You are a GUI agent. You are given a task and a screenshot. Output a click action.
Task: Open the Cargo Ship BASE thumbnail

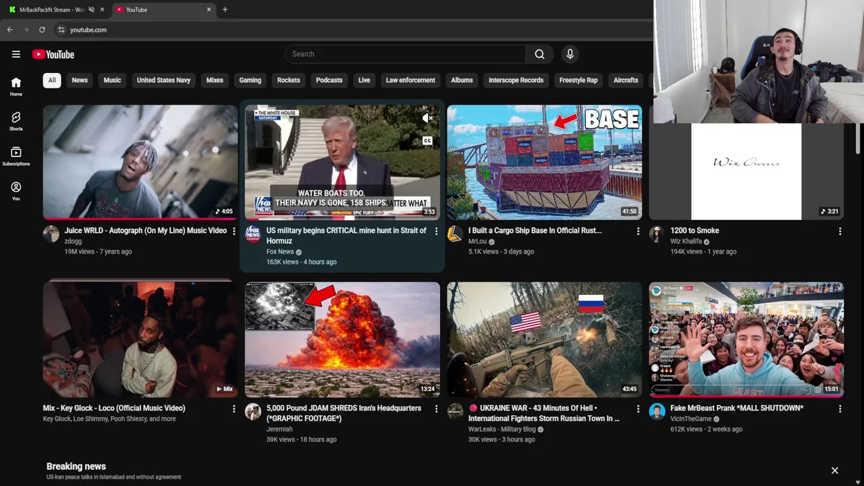pos(544,162)
